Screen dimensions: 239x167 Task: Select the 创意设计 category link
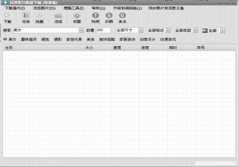[x=148, y=39]
